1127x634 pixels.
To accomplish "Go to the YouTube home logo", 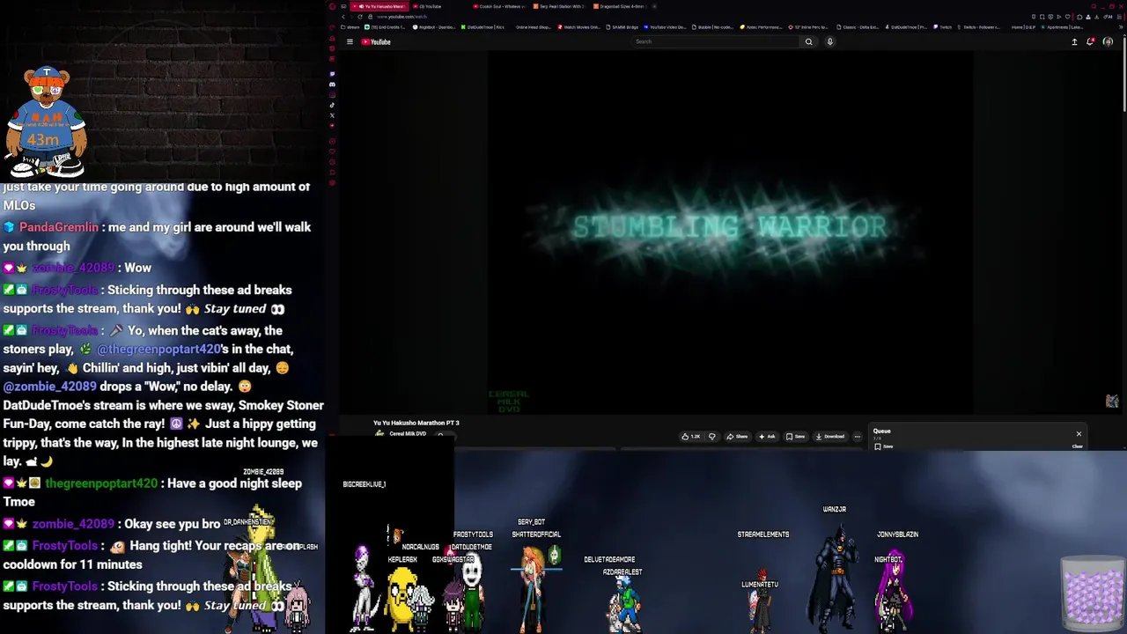I will coord(376,41).
